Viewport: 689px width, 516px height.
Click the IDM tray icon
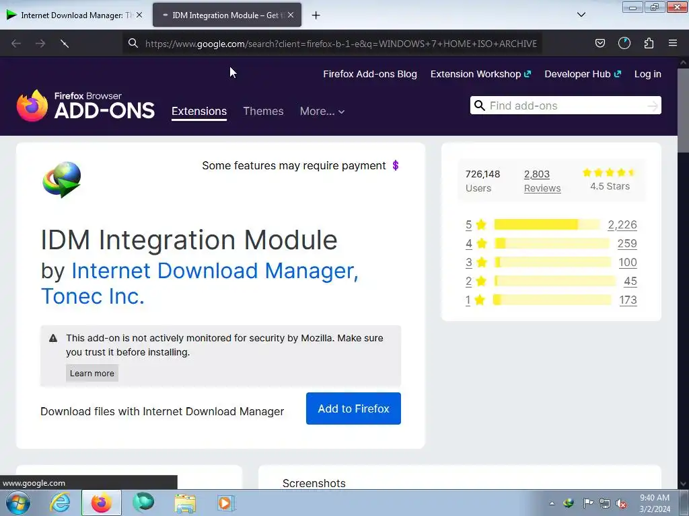click(x=569, y=503)
